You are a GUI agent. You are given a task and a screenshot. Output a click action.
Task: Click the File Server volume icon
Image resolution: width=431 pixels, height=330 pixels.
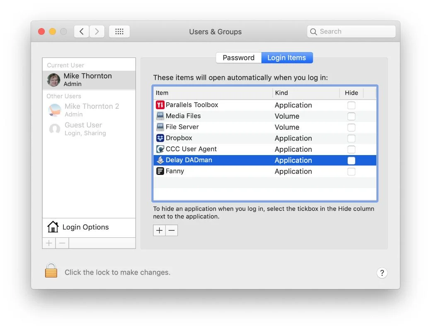(x=160, y=127)
